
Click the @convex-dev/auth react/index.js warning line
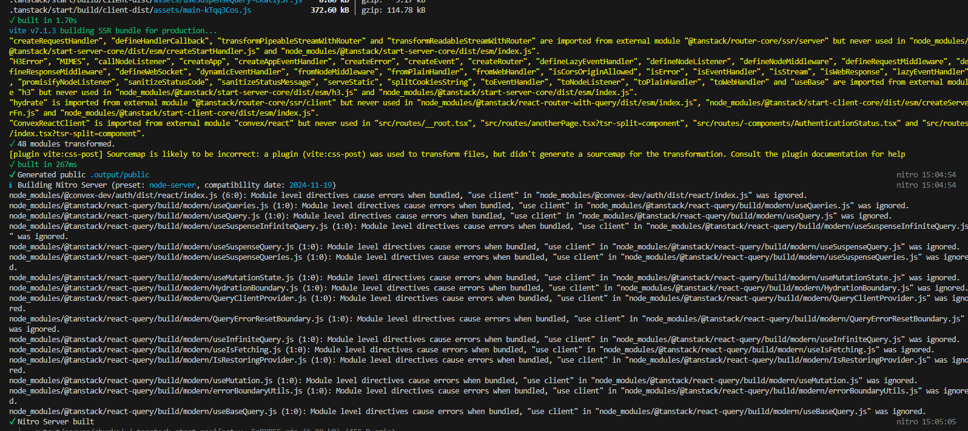[x=408, y=195]
